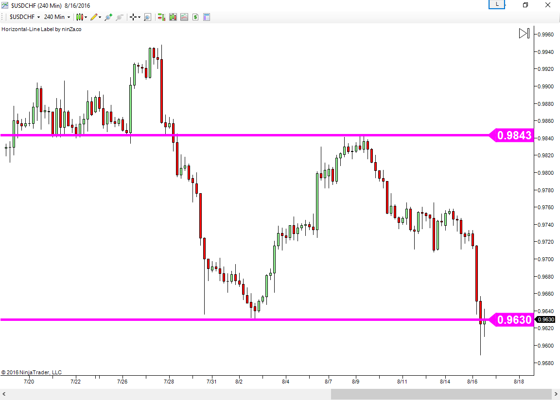Click the horizontal scrollbar left arrow
Image resolution: width=560 pixels, height=400 pixels.
4,394
